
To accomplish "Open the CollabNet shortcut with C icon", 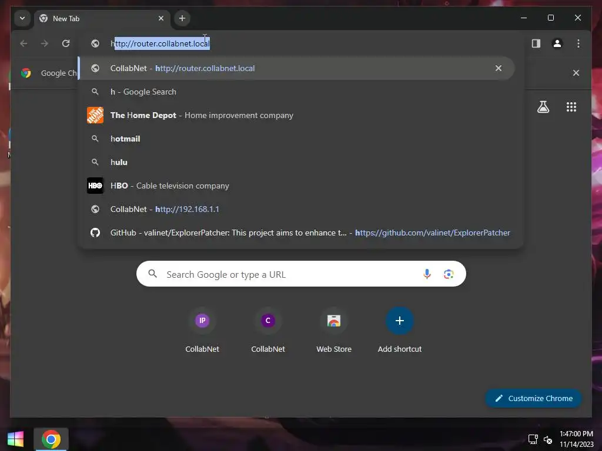I will pyautogui.click(x=268, y=330).
